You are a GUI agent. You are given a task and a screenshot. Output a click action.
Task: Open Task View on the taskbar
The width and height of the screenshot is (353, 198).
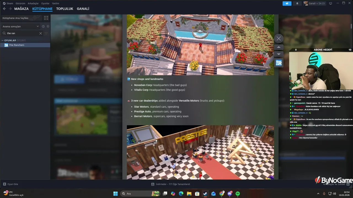(x=165, y=194)
